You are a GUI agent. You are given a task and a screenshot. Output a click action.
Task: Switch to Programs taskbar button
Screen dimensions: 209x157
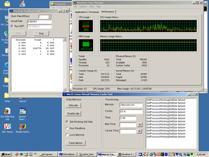(x=48, y=154)
